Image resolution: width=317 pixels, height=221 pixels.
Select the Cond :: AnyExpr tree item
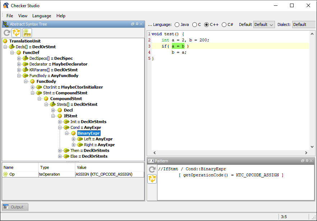[x=86, y=127]
